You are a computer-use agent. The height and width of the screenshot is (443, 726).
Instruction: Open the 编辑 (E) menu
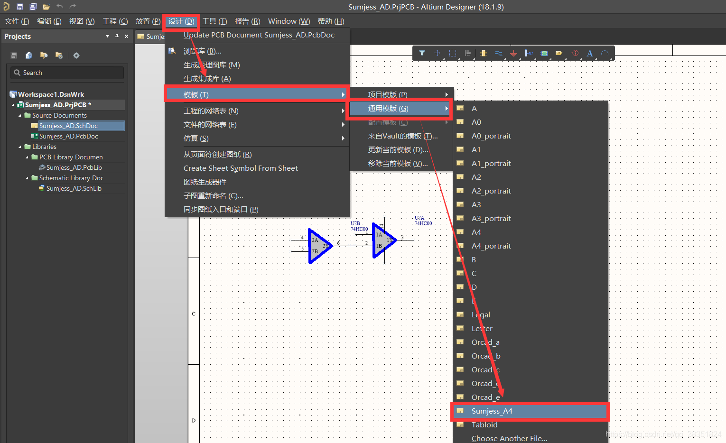tap(49, 21)
